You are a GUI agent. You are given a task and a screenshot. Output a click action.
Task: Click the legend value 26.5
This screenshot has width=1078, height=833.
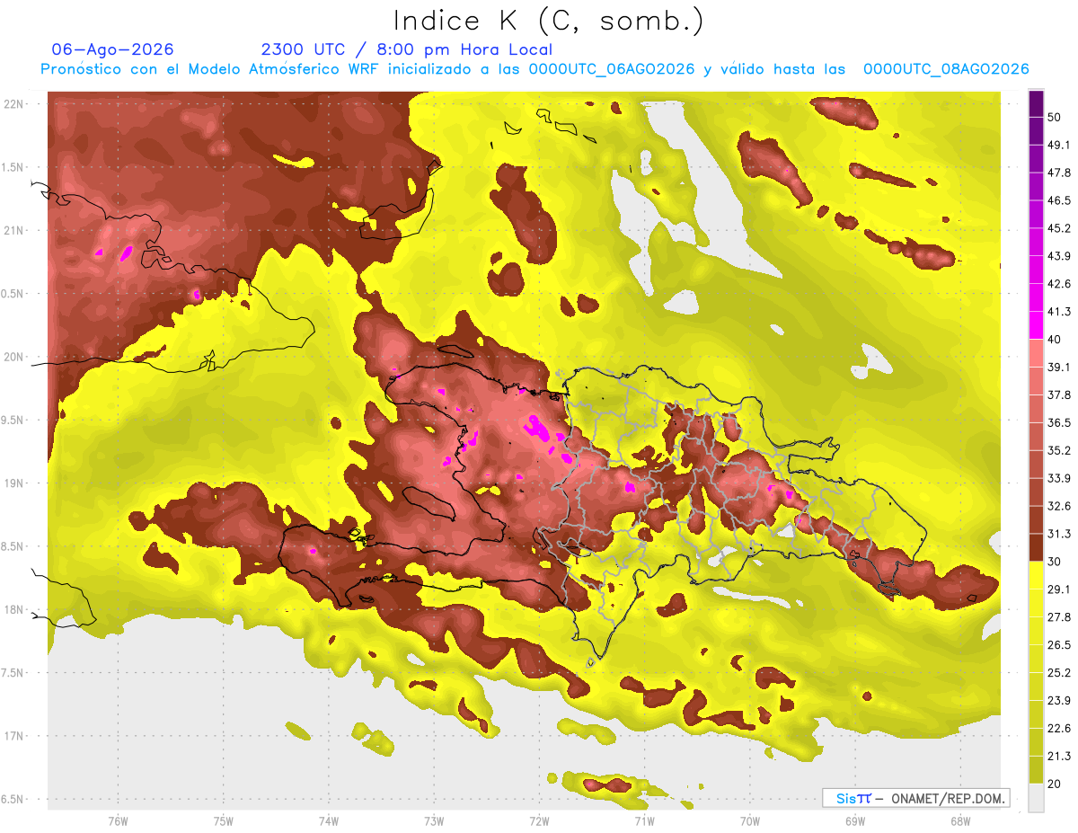click(x=1059, y=644)
